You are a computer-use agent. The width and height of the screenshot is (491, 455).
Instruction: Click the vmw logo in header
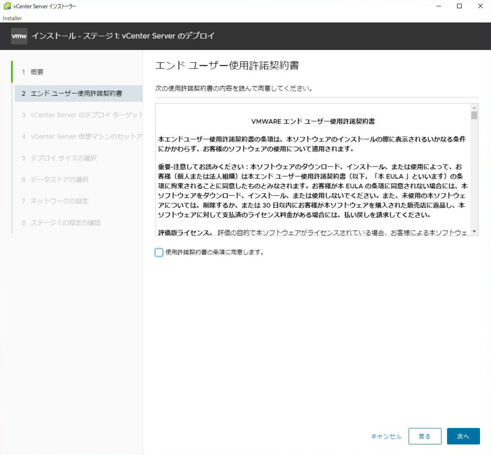[x=19, y=36]
